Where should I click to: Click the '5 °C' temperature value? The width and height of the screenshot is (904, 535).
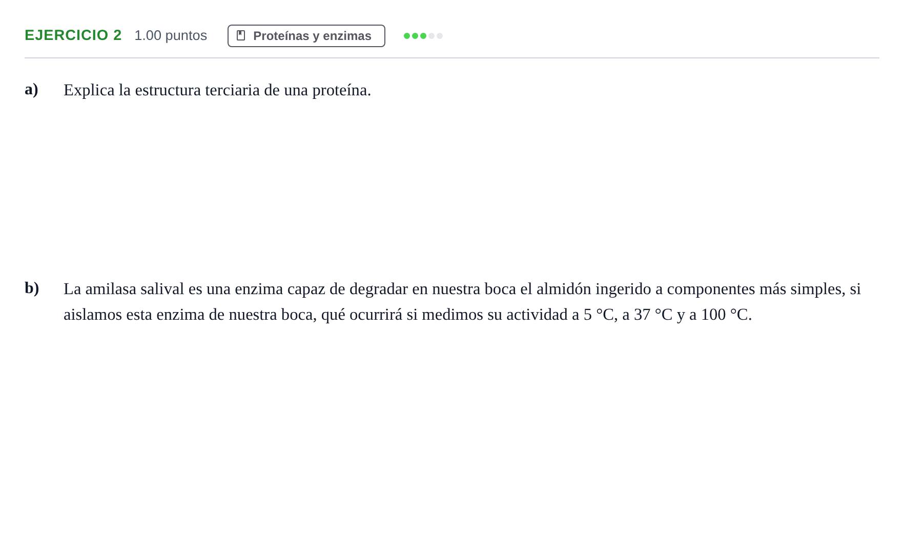tap(599, 315)
